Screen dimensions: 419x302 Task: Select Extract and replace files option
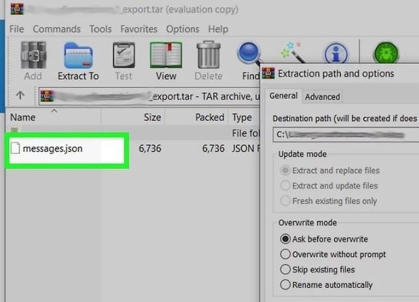coord(329,170)
